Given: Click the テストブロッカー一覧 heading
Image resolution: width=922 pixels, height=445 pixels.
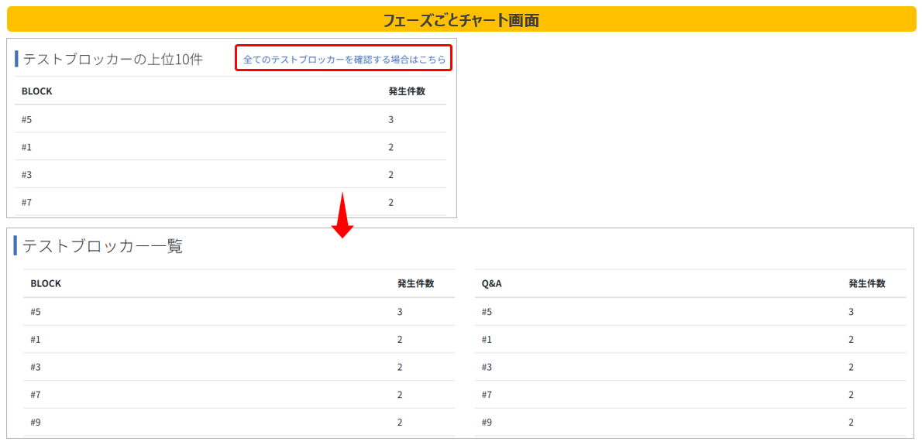Looking at the screenshot, I should pyautogui.click(x=103, y=247).
